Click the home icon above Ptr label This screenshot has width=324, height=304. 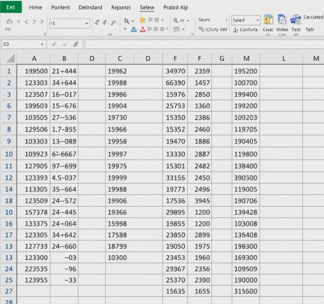tap(9, 22)
